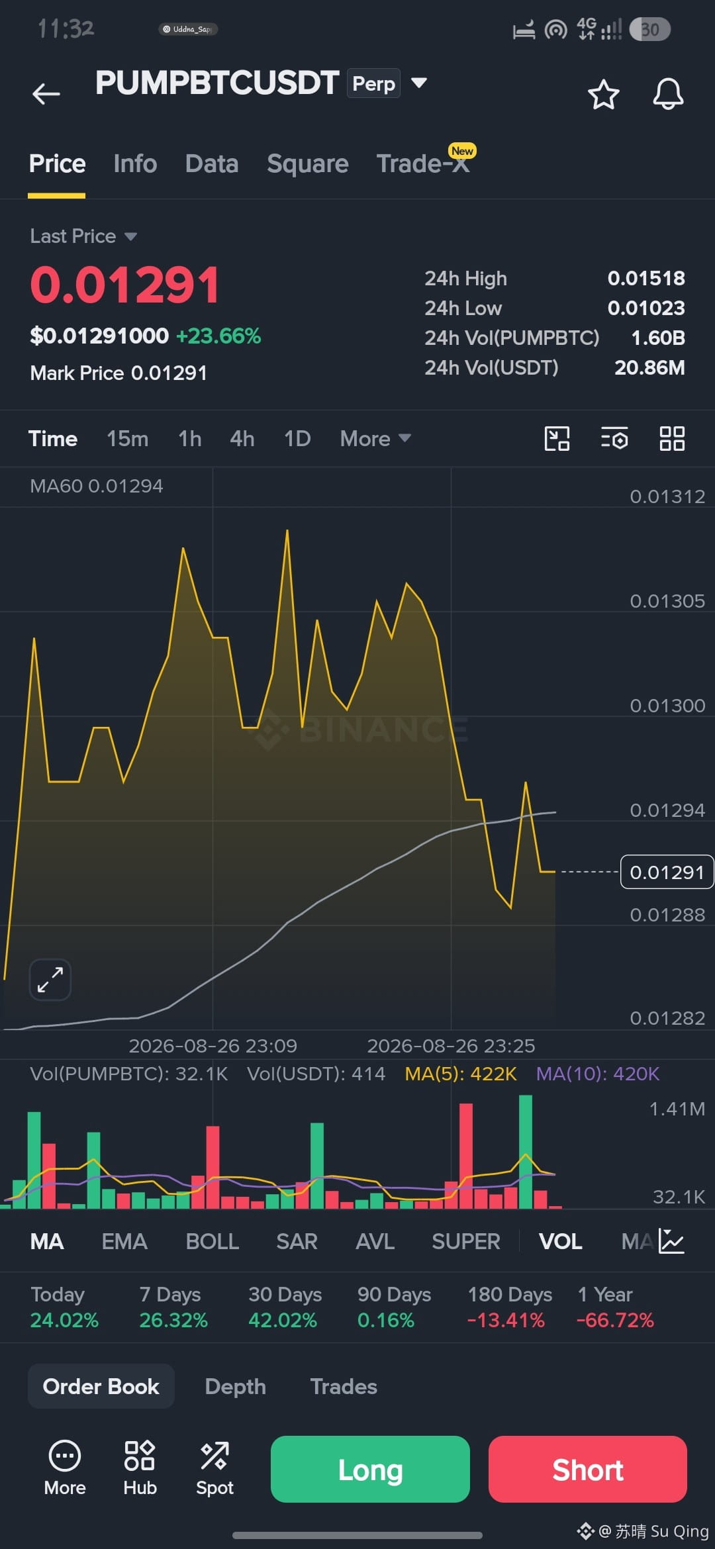Viewport: 715px width, 1549px height.
Task: Enable BOLL indicator
Action: coord(213,1241)
